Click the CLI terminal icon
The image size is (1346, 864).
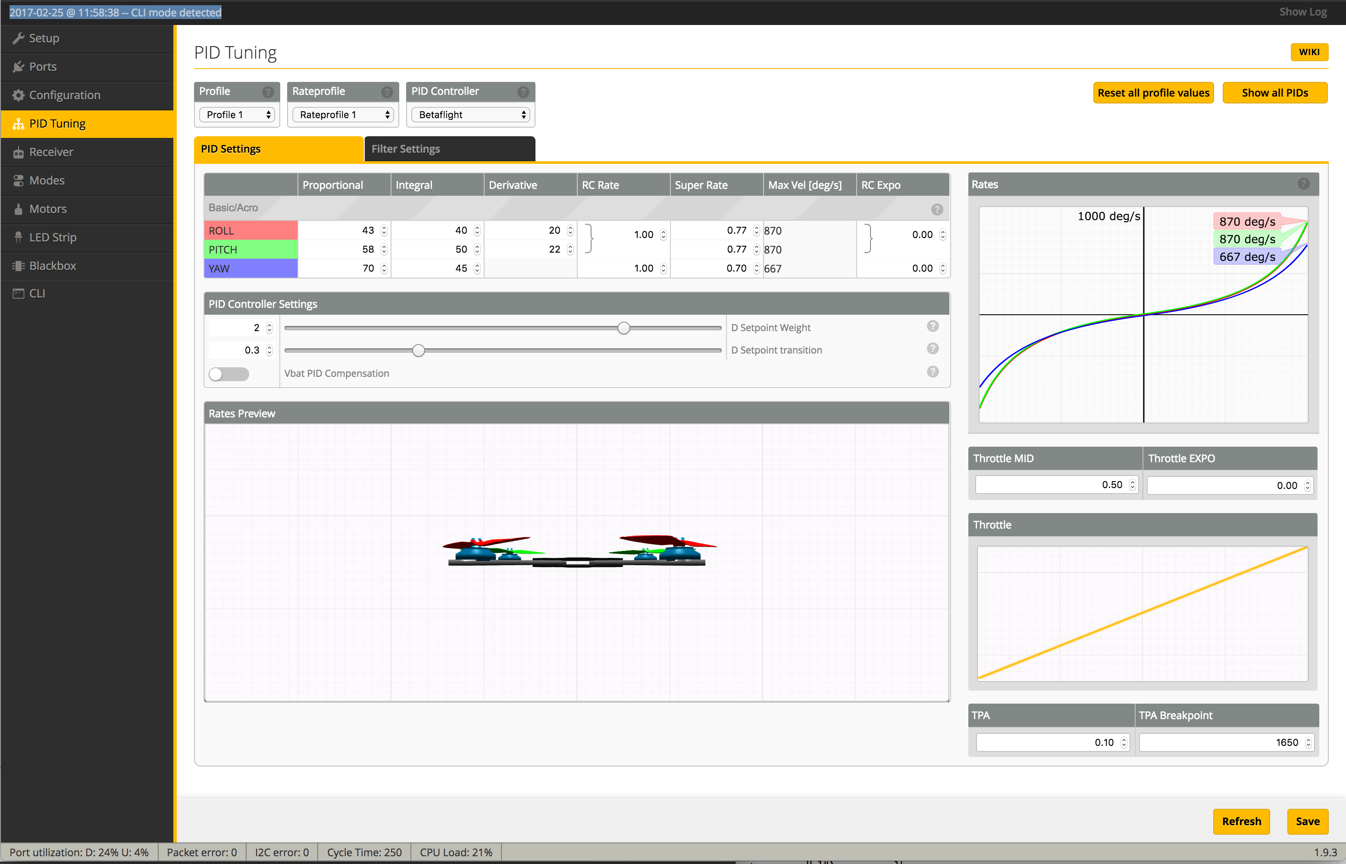coord(18,294)
